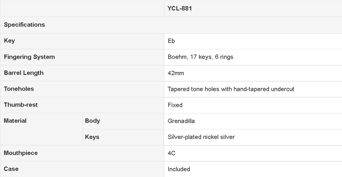Click the Mouthpiece row label
The height and width of the screenshot is (177, 342).
(x=21, y=153)
